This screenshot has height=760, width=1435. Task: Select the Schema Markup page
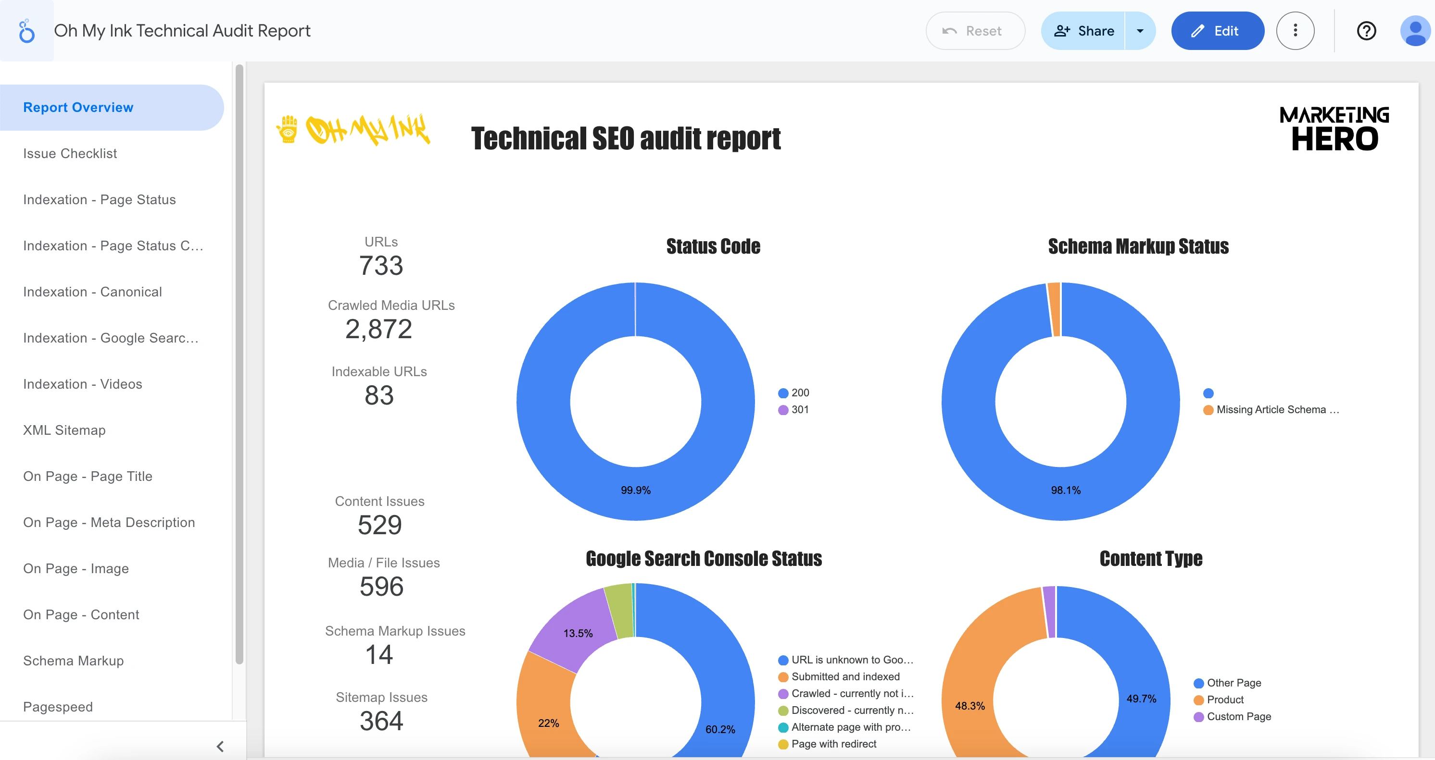pyautogui.click(x=74, y=661)
